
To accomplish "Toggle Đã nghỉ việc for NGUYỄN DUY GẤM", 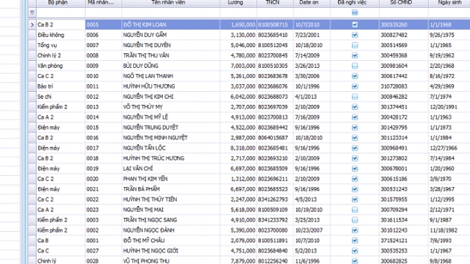I will click(x=354, y=35).
